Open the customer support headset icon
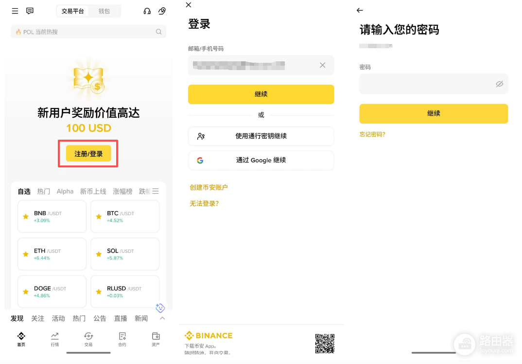522x364 pixels. [x=147, y=11]
